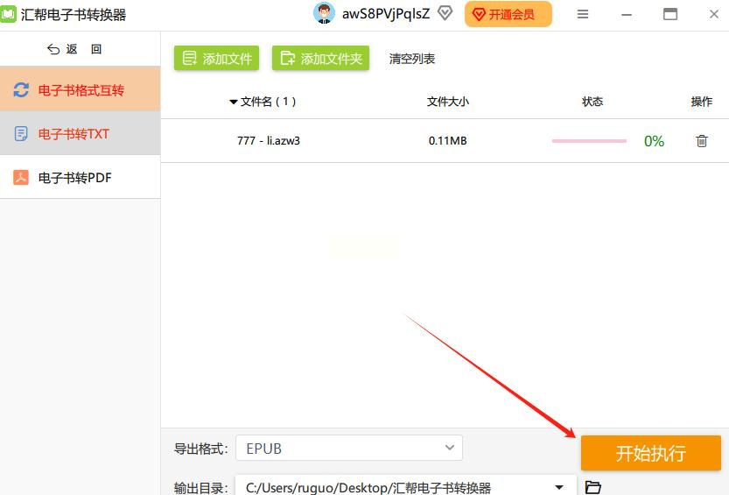729x495 pixels.
Task: Click the 文件大小 column header
Action: point(448,102)
